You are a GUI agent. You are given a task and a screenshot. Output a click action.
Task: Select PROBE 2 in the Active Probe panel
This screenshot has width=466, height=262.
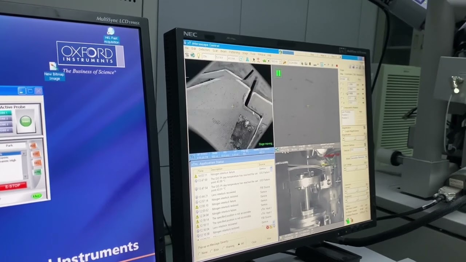[5, 119]
